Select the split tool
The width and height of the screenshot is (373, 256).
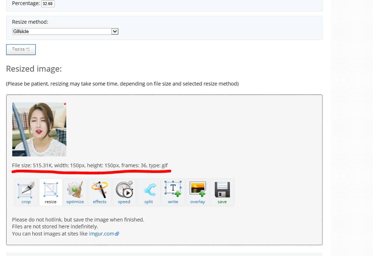149,192
